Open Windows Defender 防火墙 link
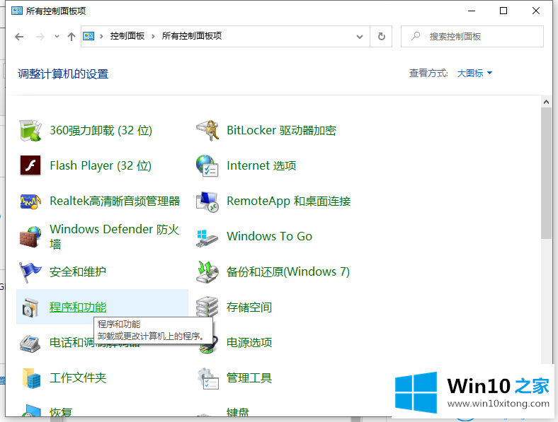This screenshot has height=422, width=558. pos(114,237)
